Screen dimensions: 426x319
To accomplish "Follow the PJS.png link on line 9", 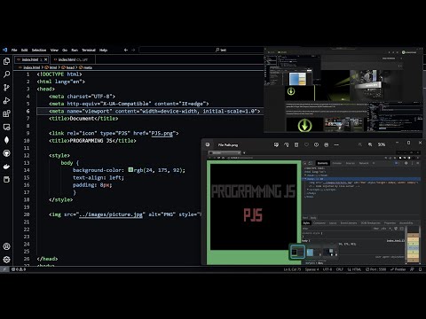I will [162, 133].
